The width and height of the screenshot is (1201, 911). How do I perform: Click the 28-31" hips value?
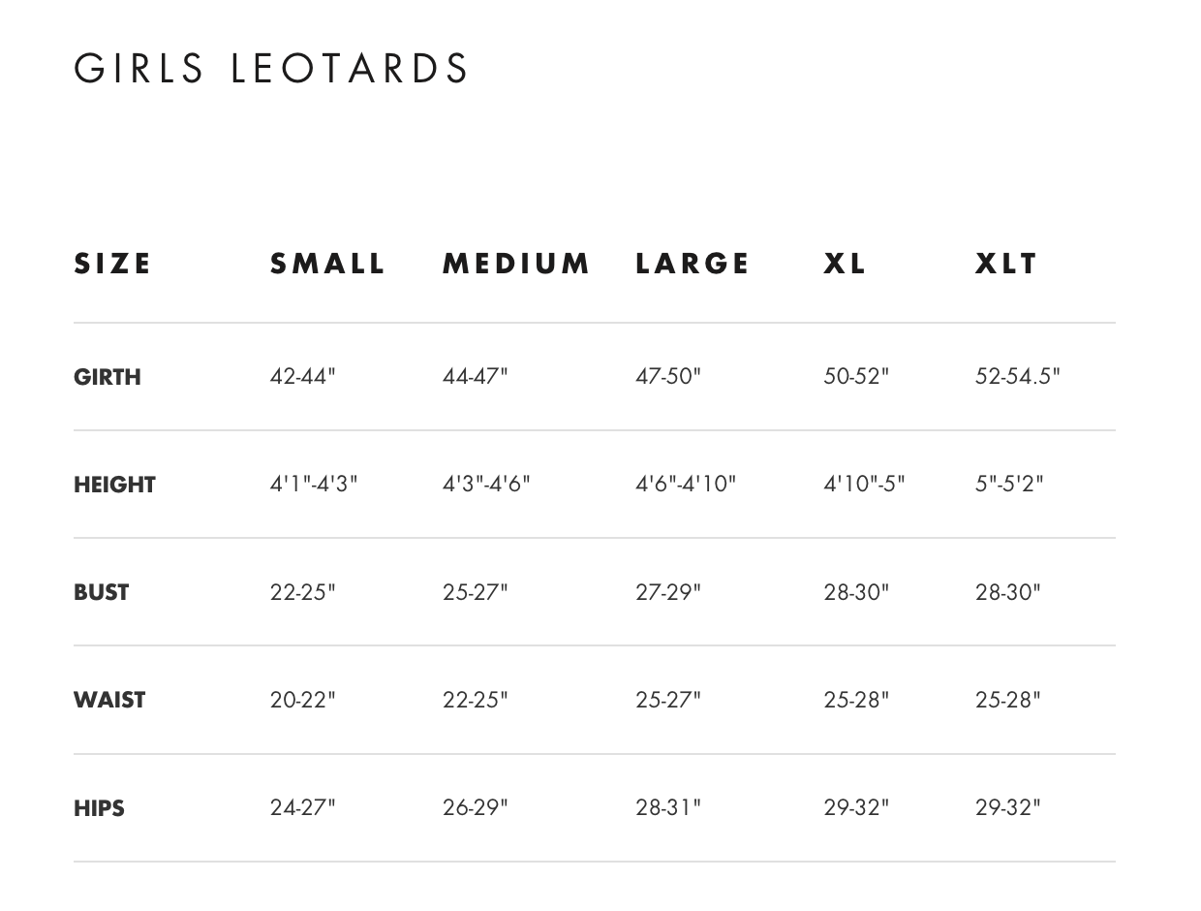point(668,806)
